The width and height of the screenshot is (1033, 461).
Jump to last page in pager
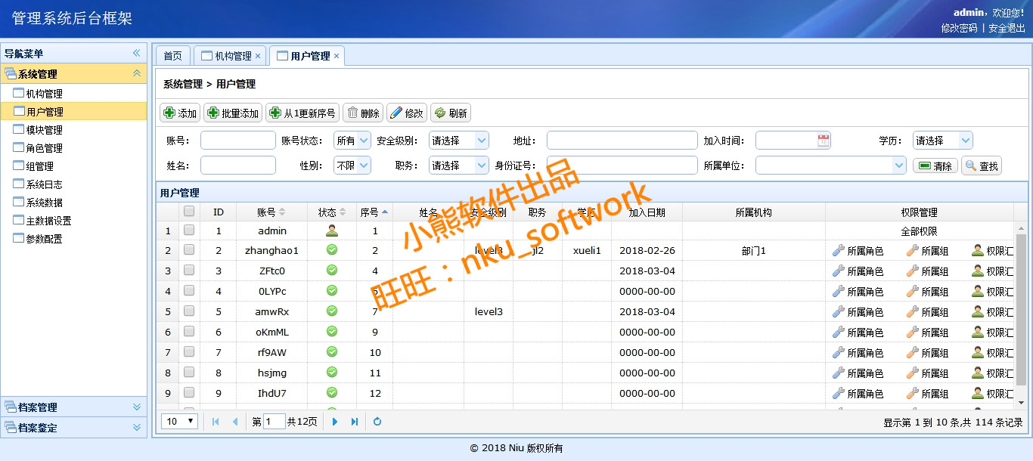tap(354, 422)
